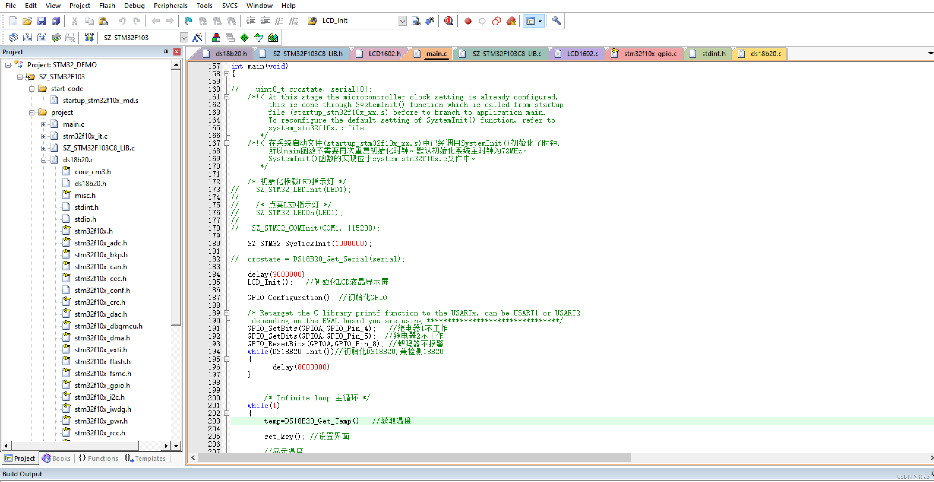
Task: Switch to the LCD1602.c editor tab
Action: 582,54
